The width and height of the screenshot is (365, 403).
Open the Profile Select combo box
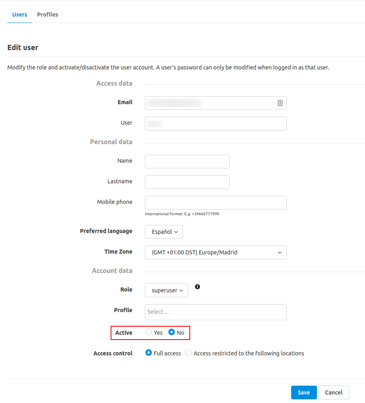[216, 312]
